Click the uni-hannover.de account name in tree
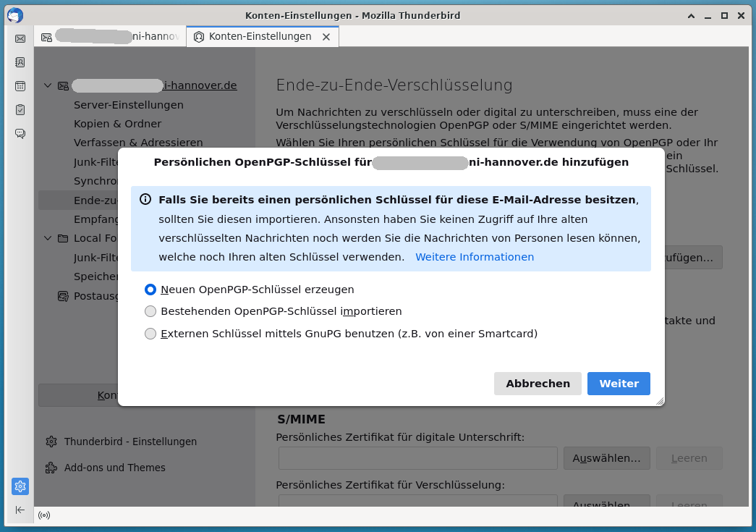This screenshot has height=532, width=756. coord(154,85)
